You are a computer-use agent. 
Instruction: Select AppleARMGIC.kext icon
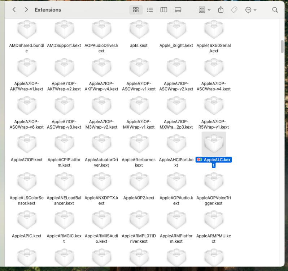[64, 220]
